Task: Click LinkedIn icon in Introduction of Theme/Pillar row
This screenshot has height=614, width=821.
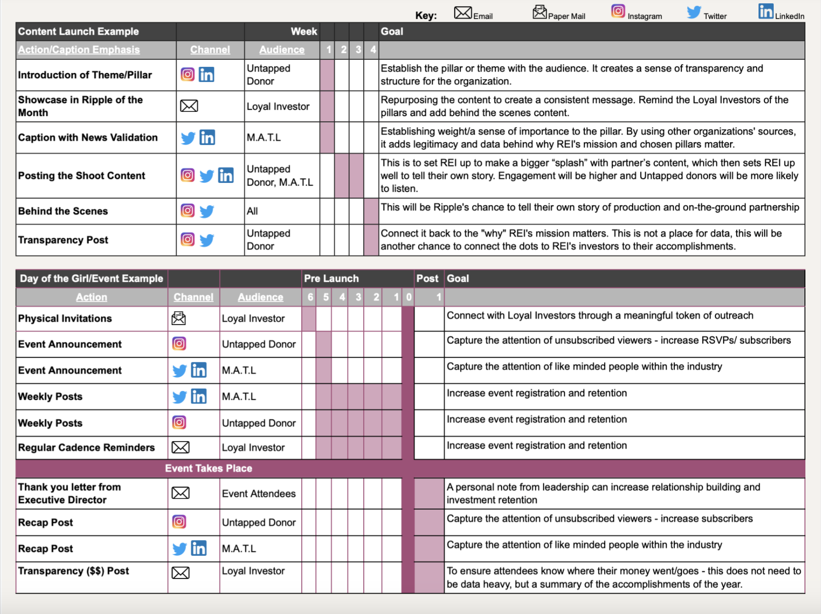Action: (x=206, y=74)
